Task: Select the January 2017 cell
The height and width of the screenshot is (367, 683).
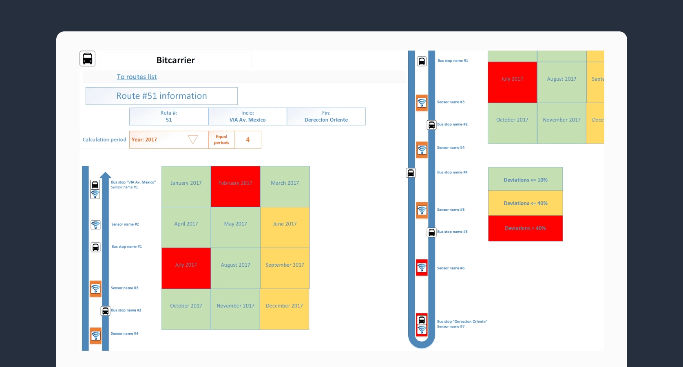Action: (x=186, y=186)
